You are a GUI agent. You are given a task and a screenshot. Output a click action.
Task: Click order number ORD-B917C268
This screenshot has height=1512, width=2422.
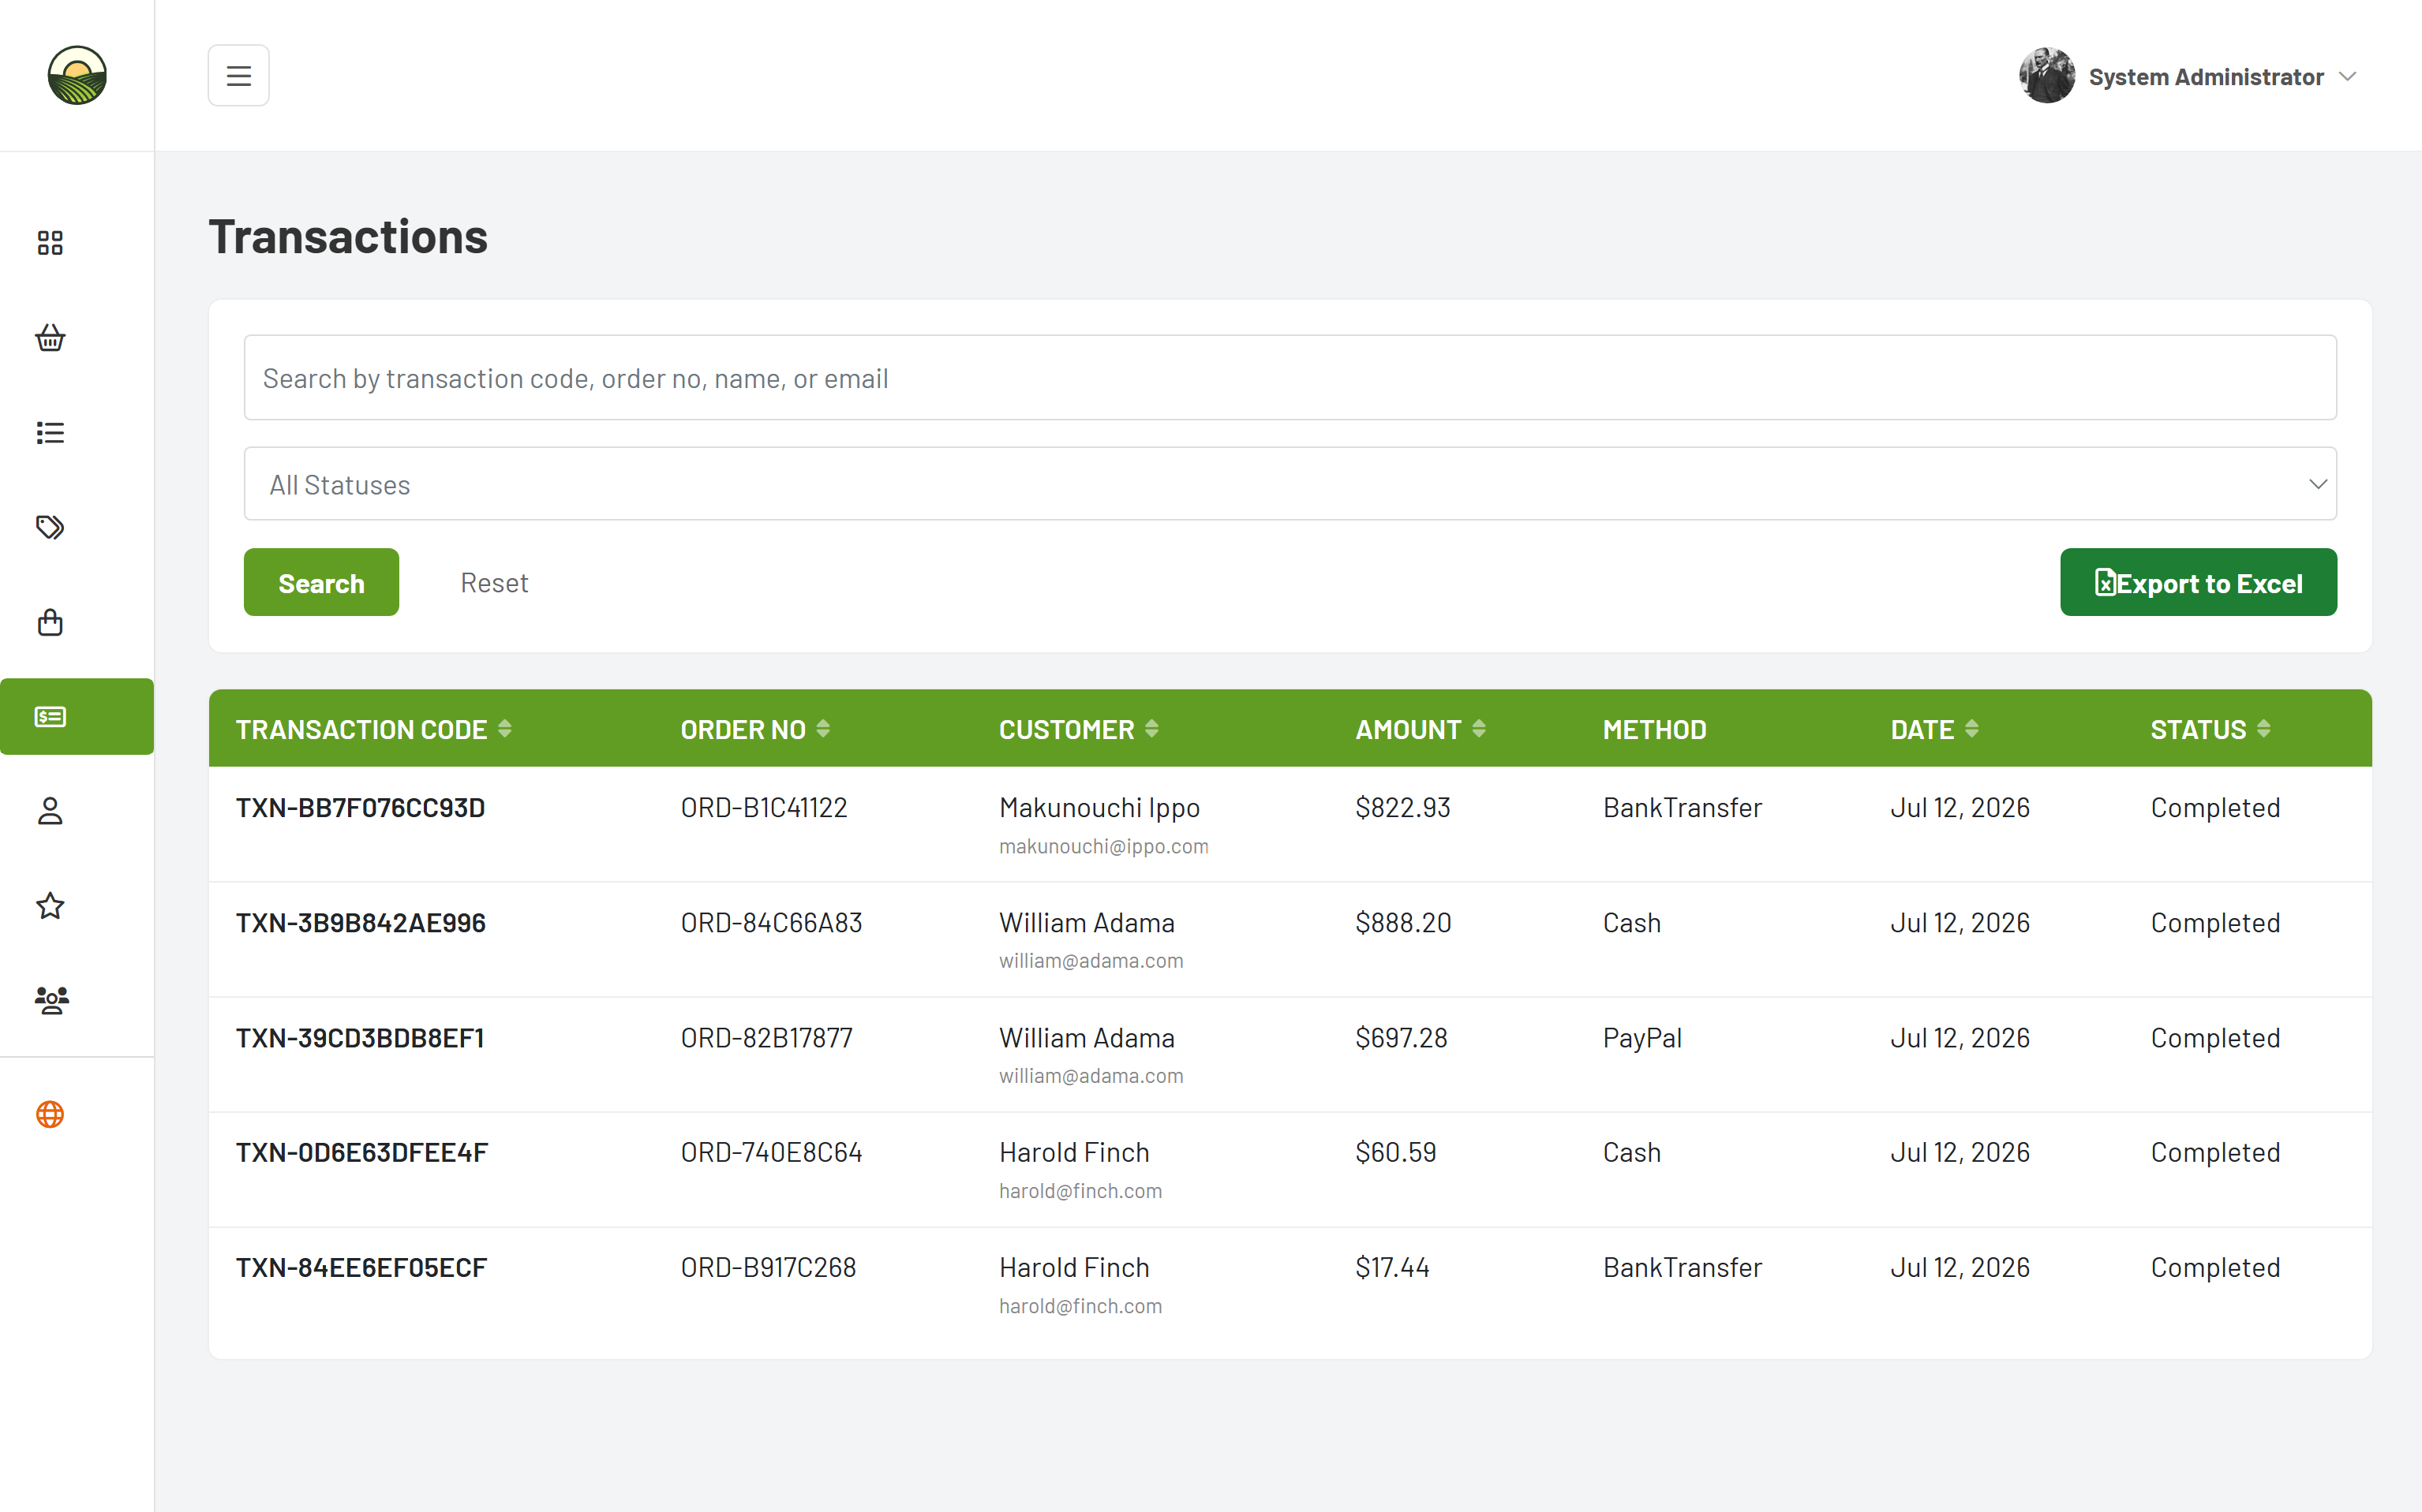769,1268
